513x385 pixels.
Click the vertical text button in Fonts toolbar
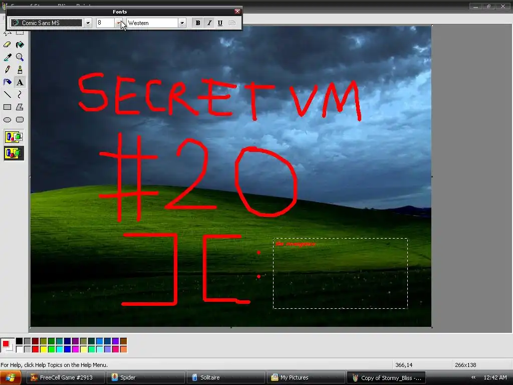pyautogui.click(x=232, y=23)
